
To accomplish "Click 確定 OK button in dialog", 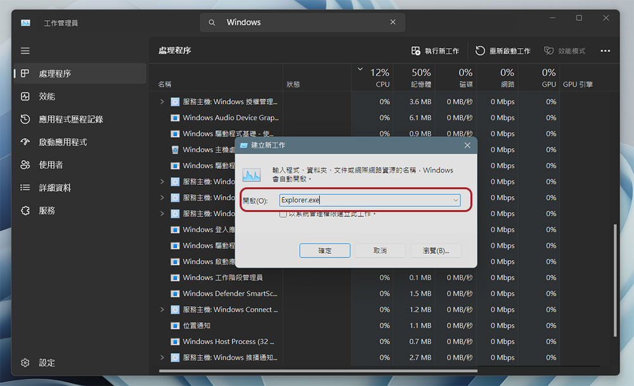I will click(325, 251).
